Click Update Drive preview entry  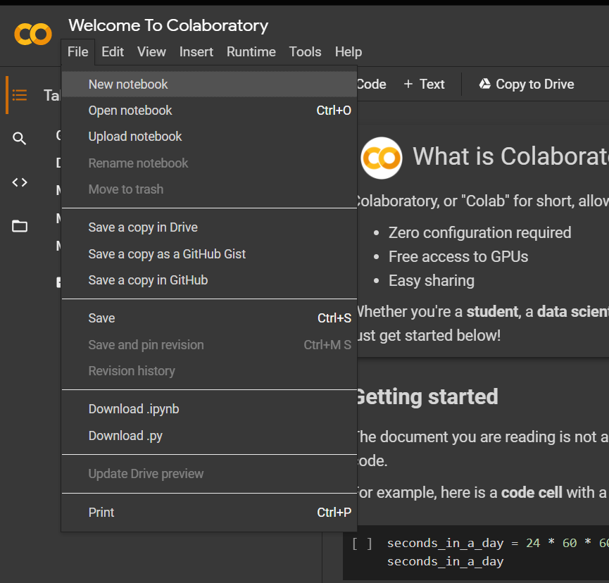click(x=209, y=474)
